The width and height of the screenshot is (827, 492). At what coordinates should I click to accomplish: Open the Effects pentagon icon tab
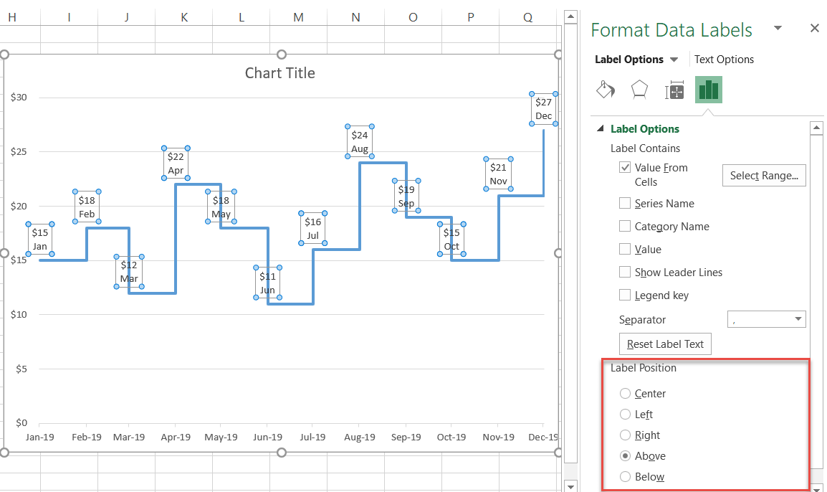pyautogui.click(x=639, y=90)
